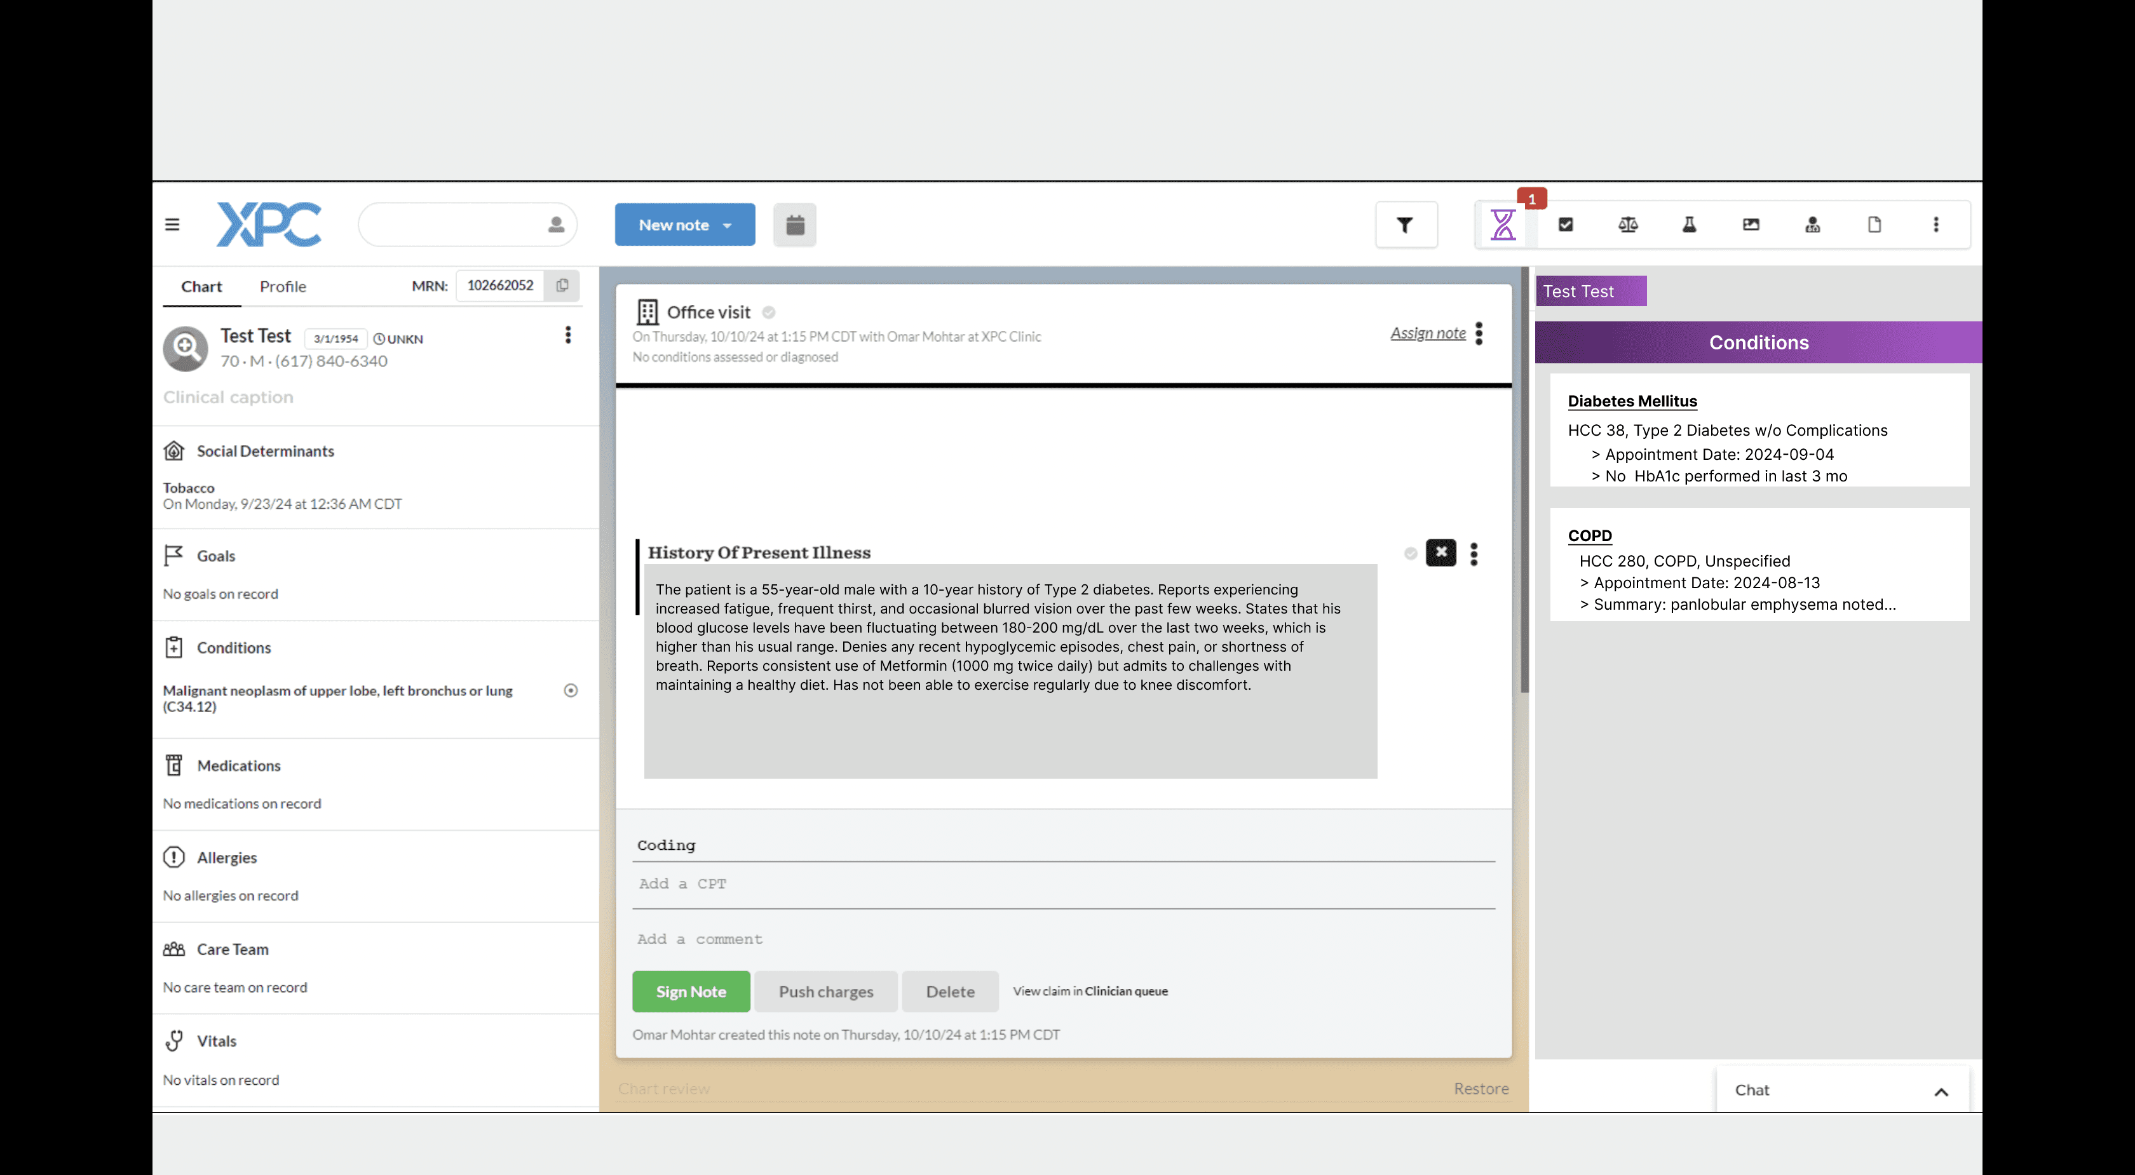Click the Assign note link
This screenshot has width=2135, height=1175.
1427,333
